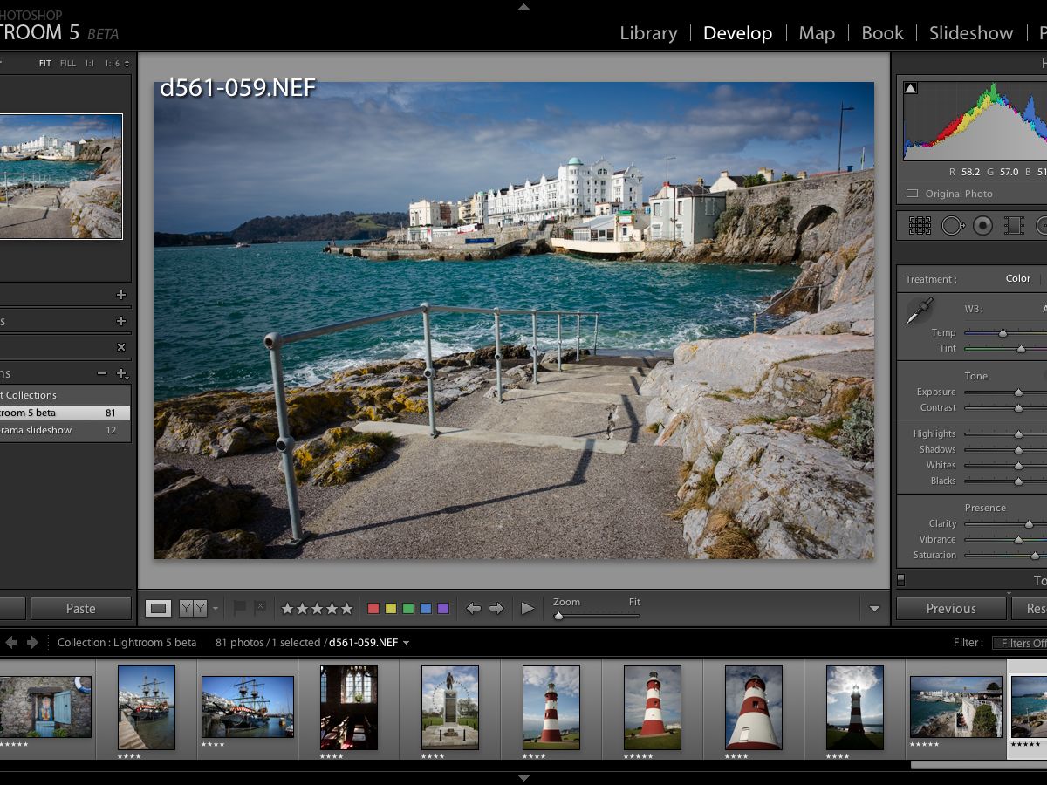
Task: Open Before/After view options dropdown arrow
Action: 216,609
